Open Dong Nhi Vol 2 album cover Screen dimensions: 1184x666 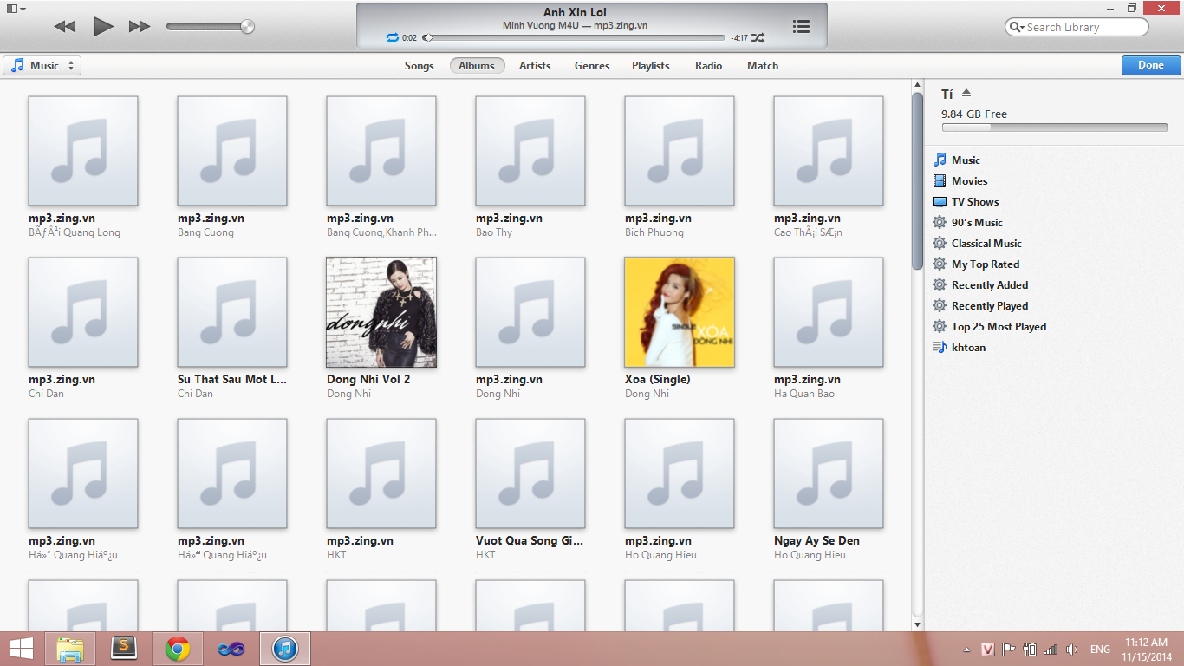[x=381, y=312]
